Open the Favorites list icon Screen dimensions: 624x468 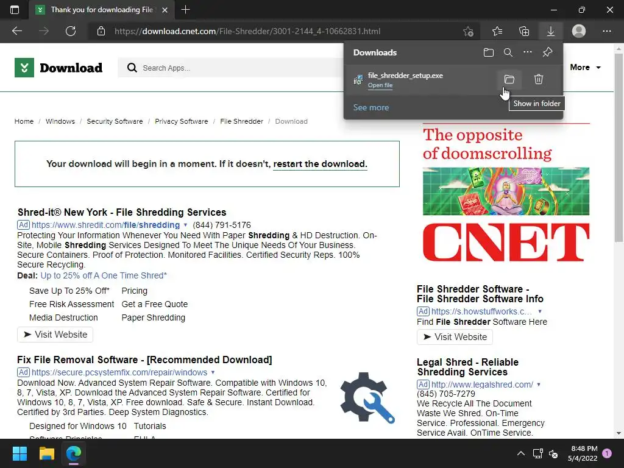tap(497, 31)
